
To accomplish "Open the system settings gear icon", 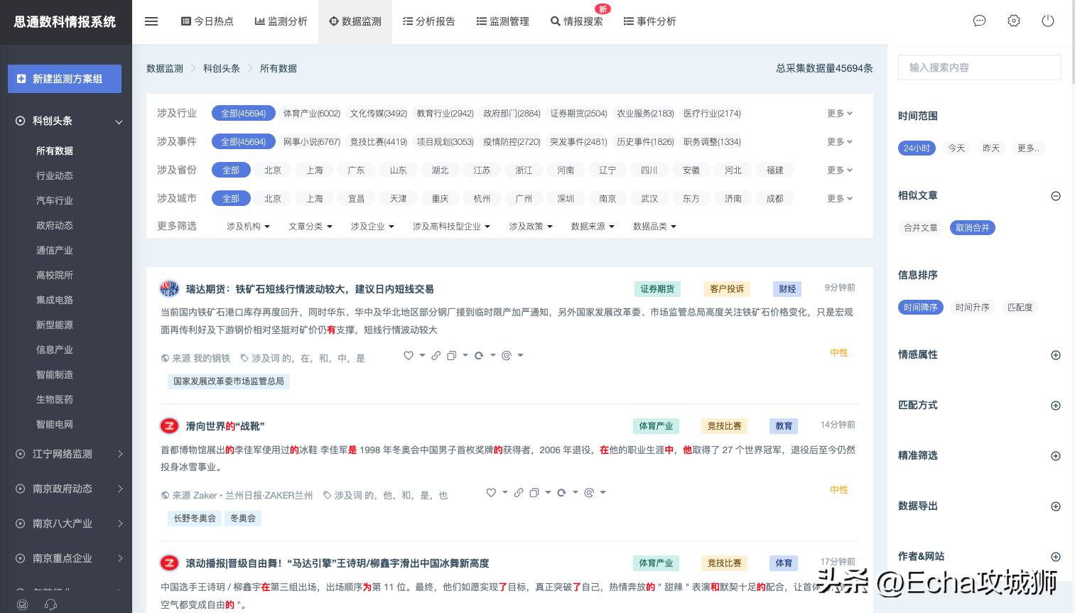I will tap(1013, 21).
